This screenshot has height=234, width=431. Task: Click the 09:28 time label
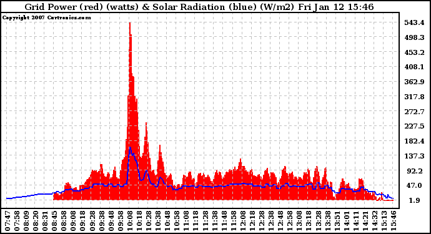click(92, 221)
